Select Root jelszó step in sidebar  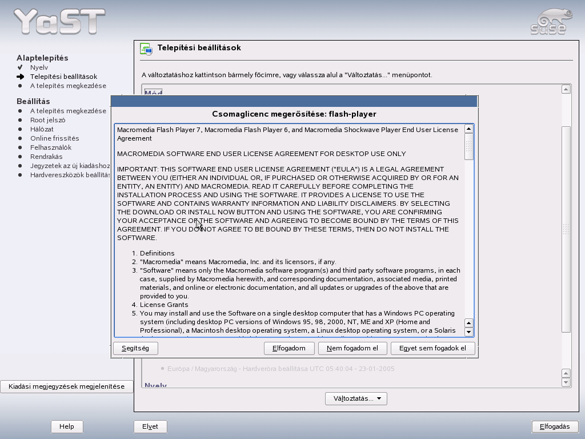pos(48,120)
